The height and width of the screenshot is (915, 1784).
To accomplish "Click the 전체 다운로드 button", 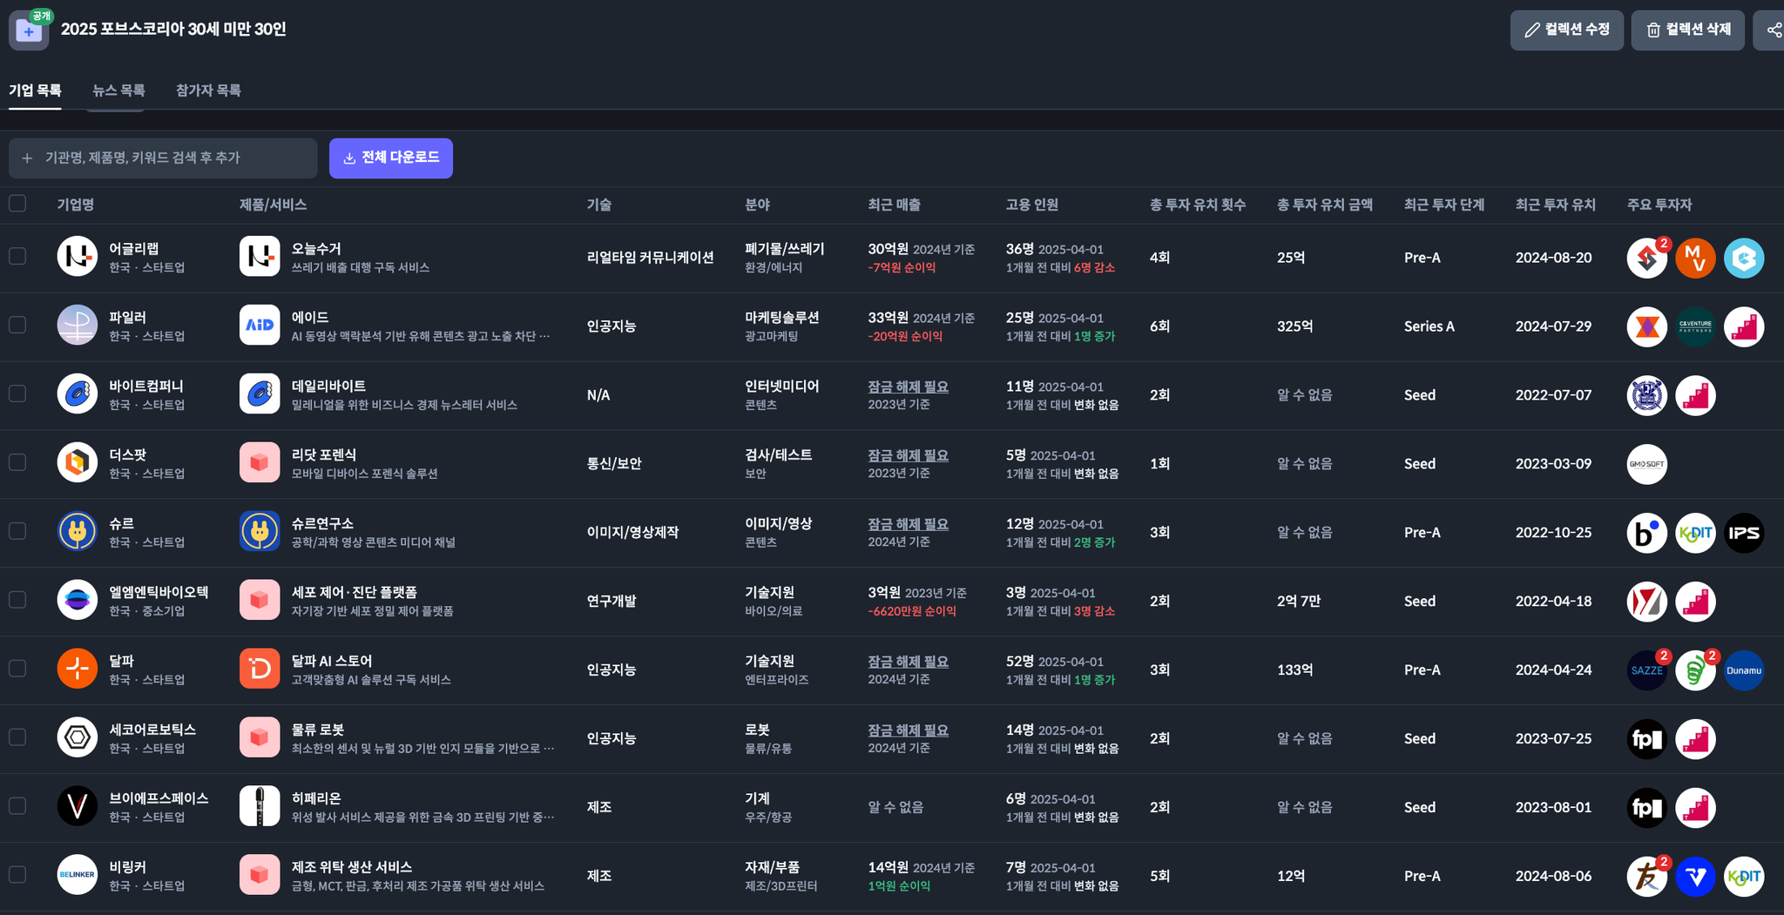I will [x=391, y=158].
